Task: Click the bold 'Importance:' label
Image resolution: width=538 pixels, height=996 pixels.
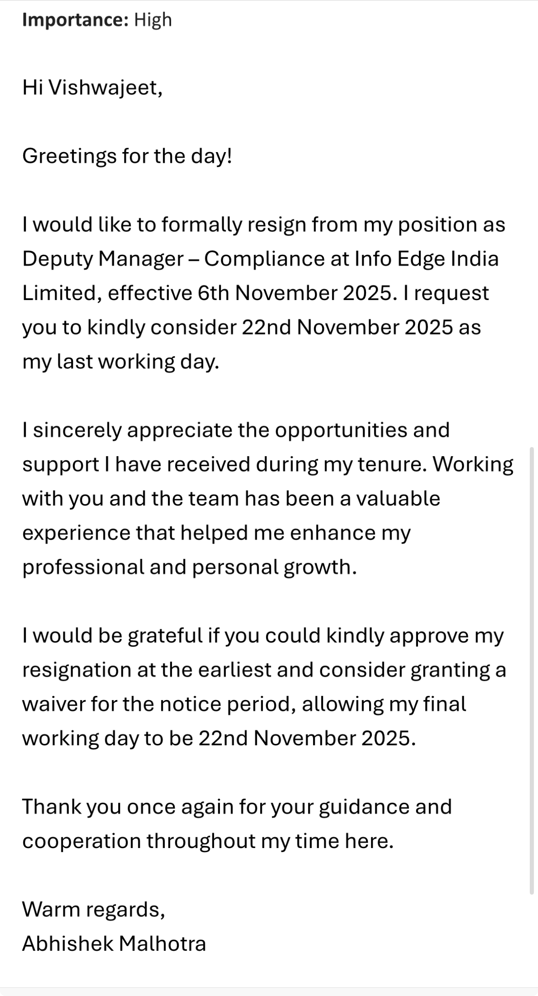Action: point(75,20)
